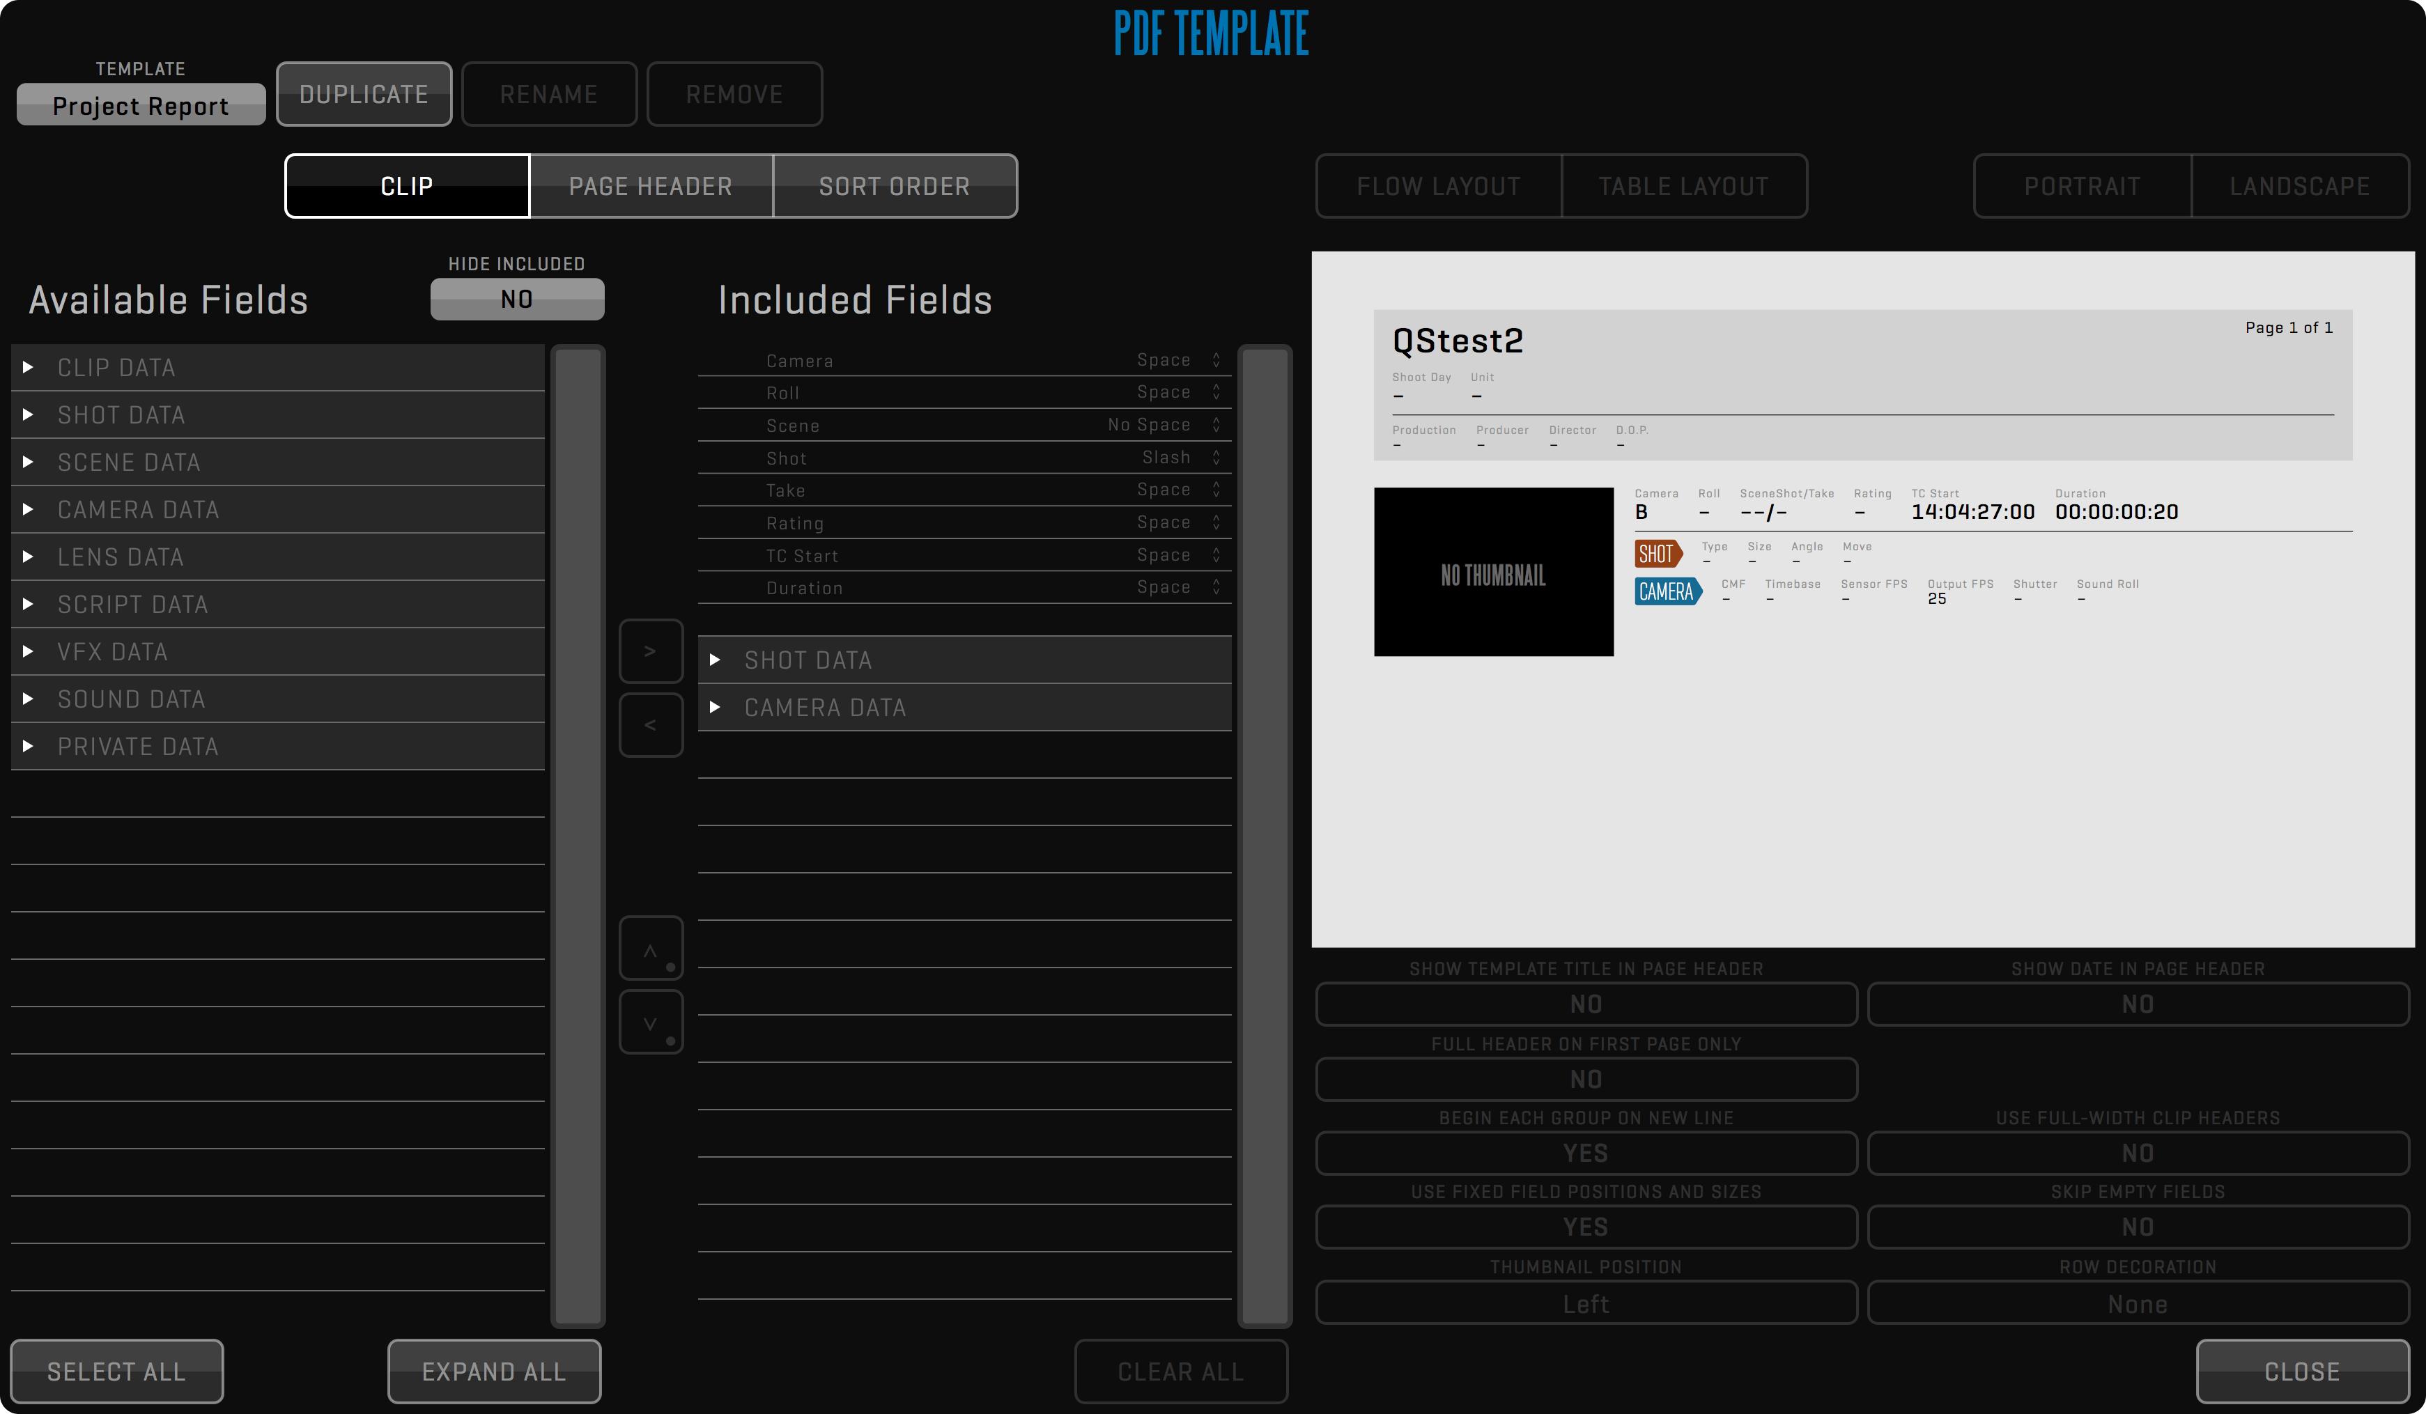
Task: Open the Project Report template dropdown
Action: (141, 105)
